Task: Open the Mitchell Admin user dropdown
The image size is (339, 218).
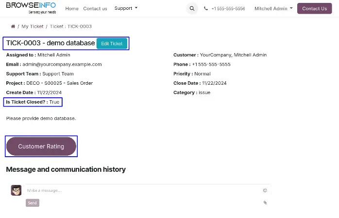Action: click(x=273, y=8)
